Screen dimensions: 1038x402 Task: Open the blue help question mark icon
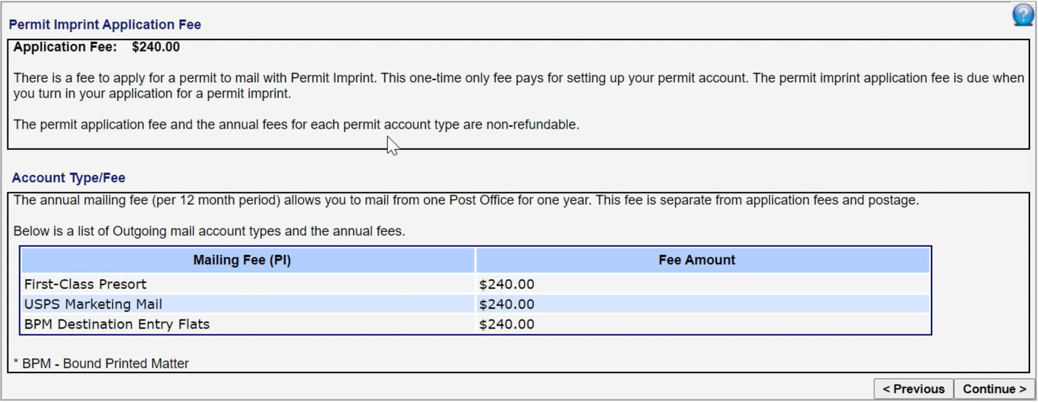pyautogui.click(x=1023, y=15)
